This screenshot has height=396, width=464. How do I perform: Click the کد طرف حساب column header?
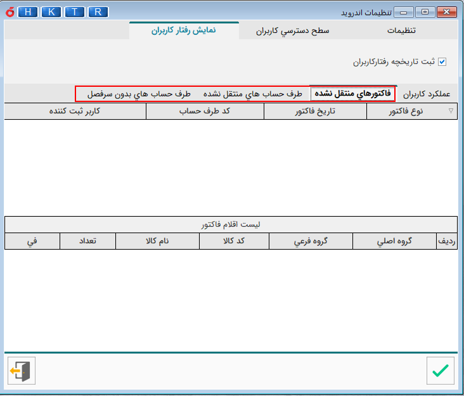pos(205,111)
